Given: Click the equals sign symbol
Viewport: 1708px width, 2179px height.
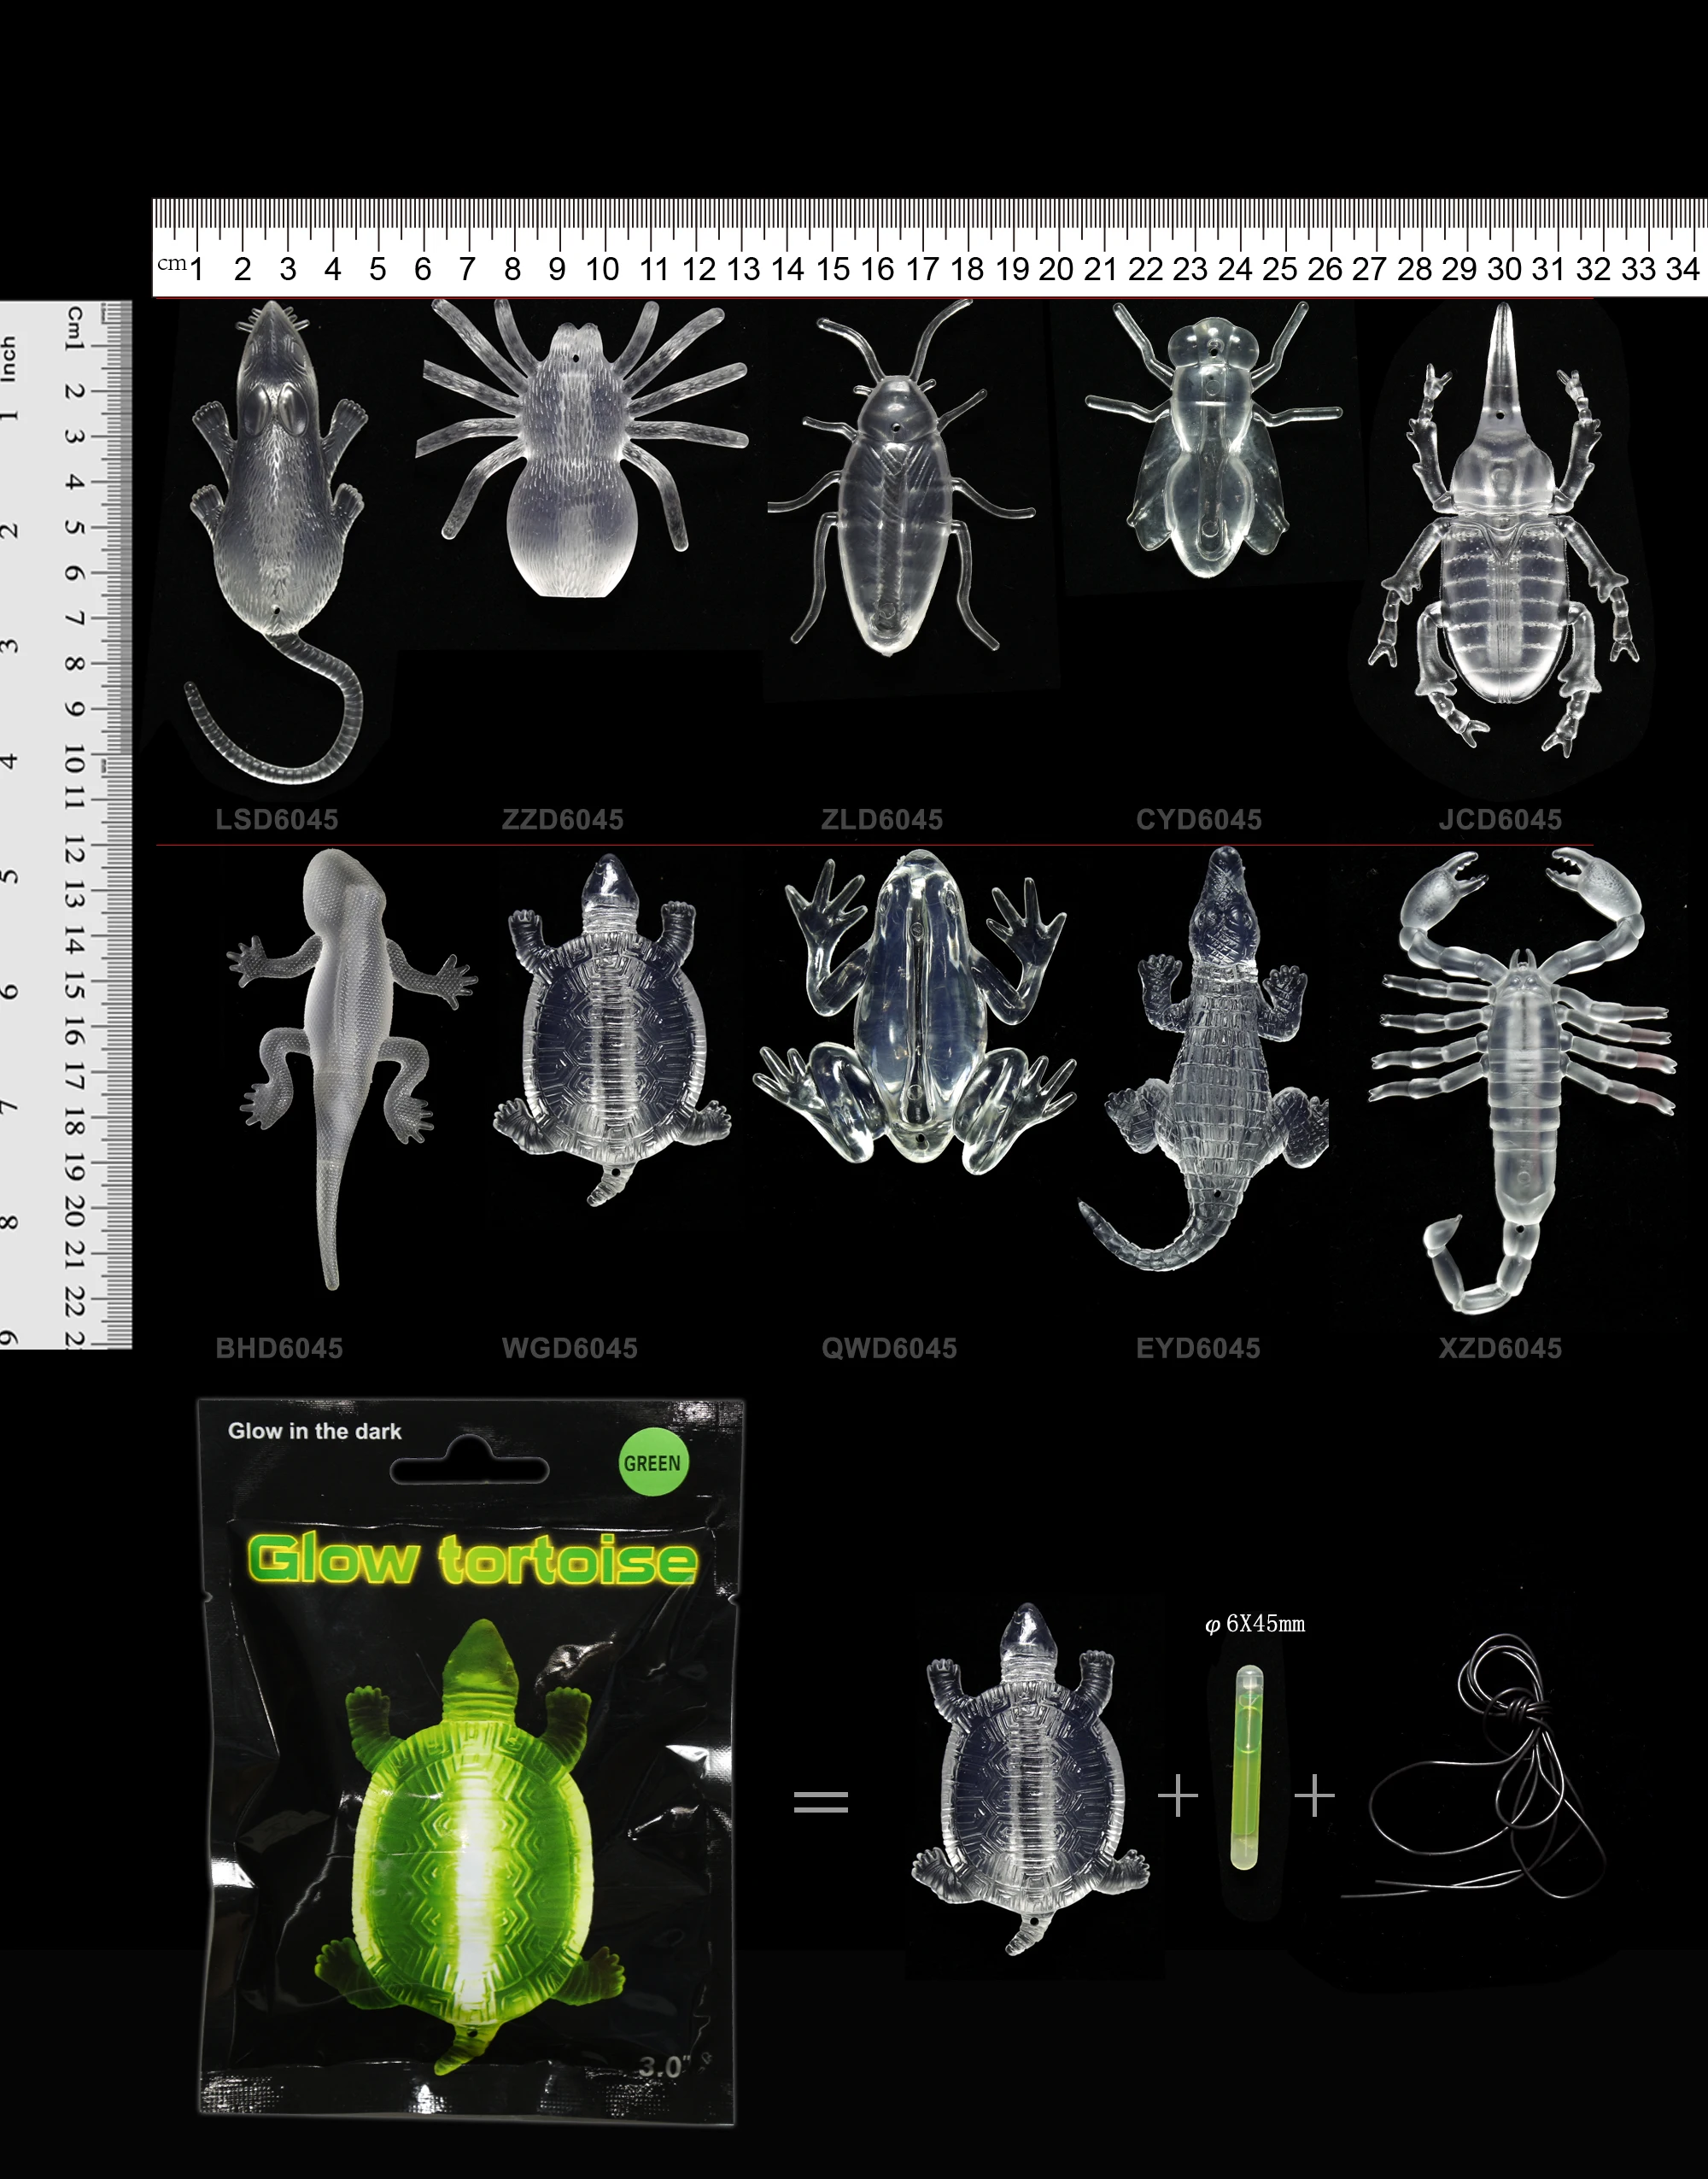Looking at the screenshot, I should click(821, 1802).
